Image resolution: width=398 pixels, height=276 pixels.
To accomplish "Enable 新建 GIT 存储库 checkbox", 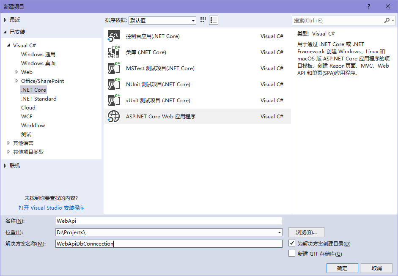I will [x=292, y=253].
